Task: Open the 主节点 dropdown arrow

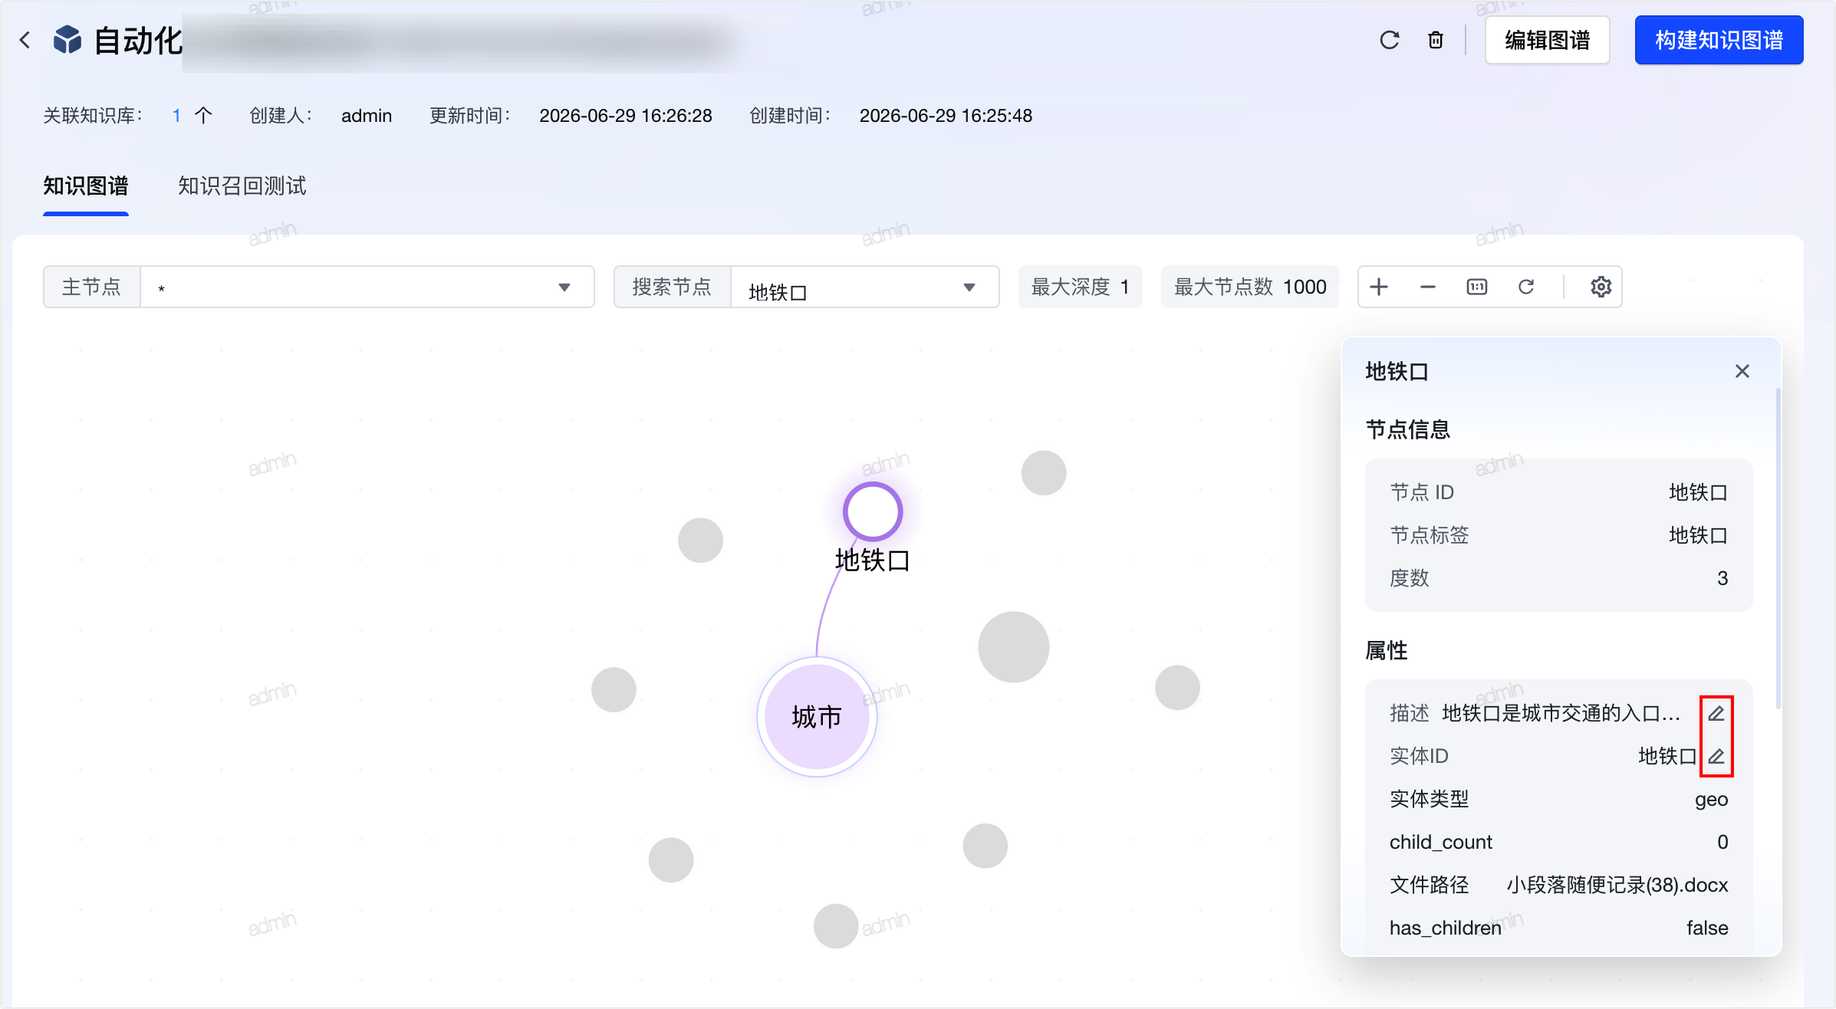Action: (x=564, y=288)
